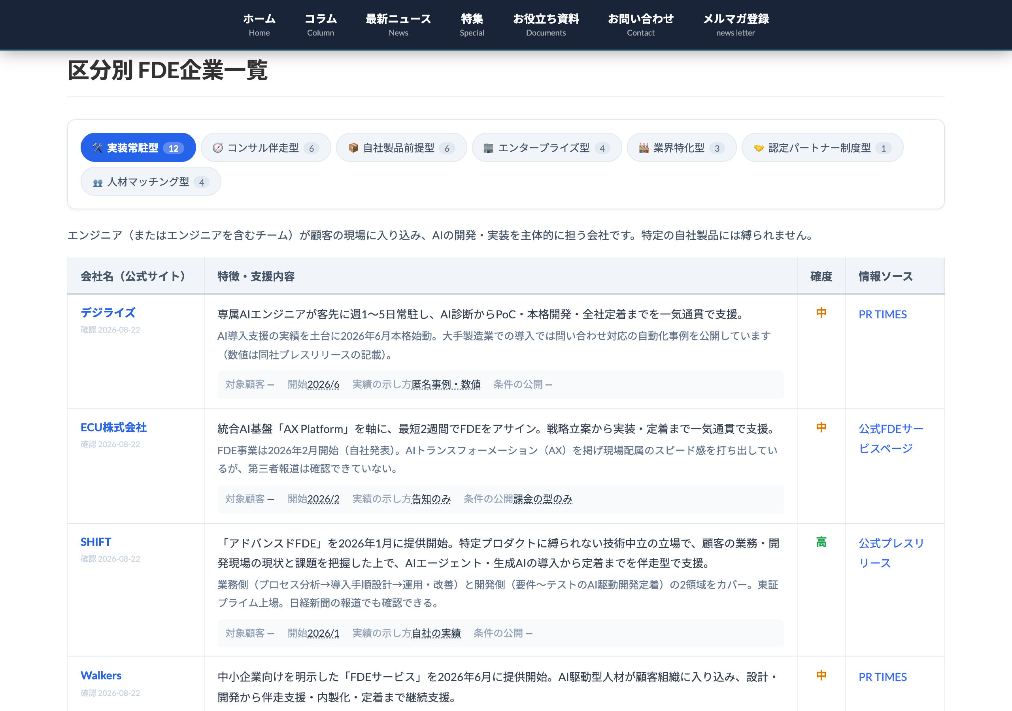Click the building icon on エンタープライズ型
The height and width of the screenshot is (711, 1012).
point(488,148)
